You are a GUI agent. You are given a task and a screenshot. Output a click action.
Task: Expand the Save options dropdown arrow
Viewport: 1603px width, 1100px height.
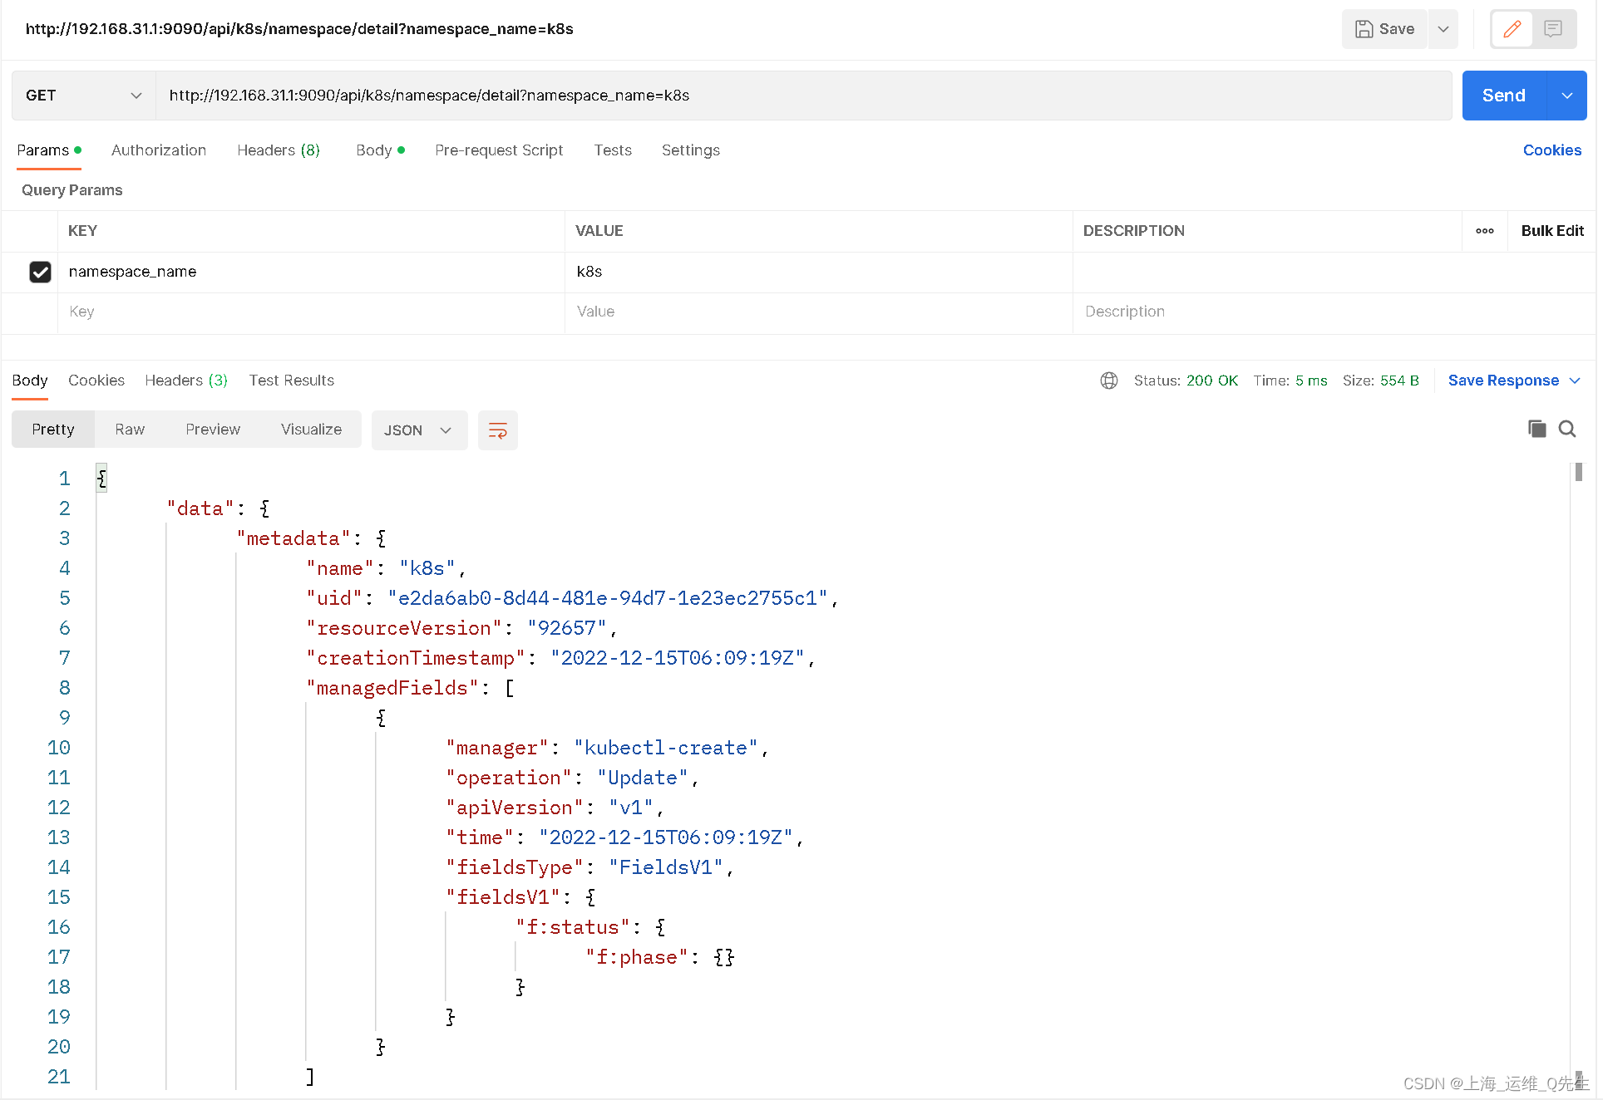1443,29
